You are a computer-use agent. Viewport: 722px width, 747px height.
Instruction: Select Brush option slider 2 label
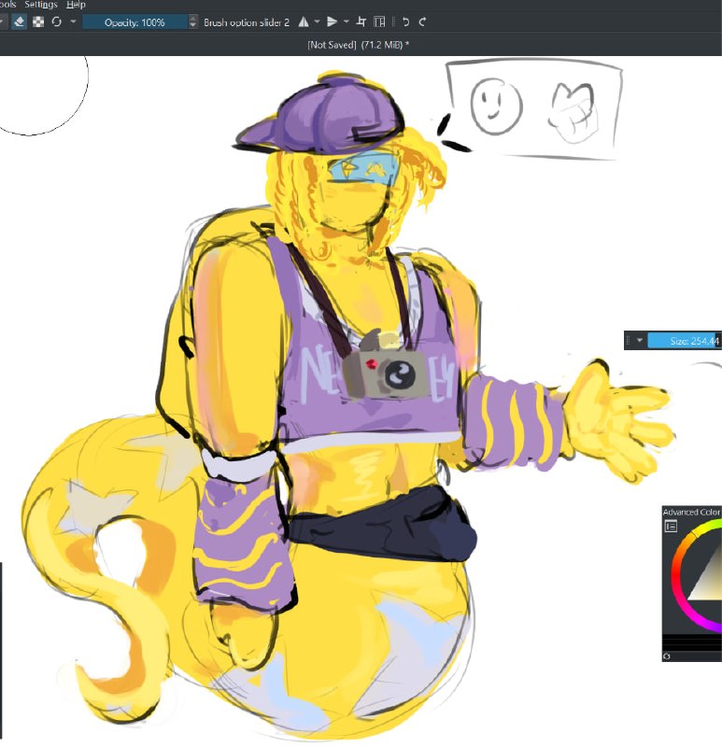[x=247, y=22]
